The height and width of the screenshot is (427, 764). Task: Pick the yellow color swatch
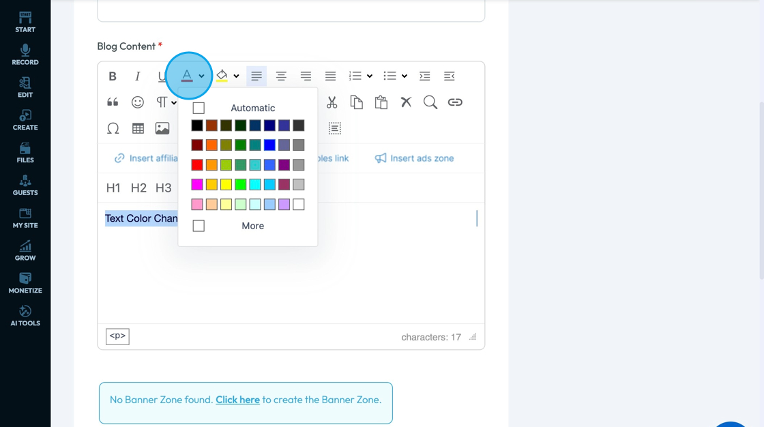click(x=226, y=184)
